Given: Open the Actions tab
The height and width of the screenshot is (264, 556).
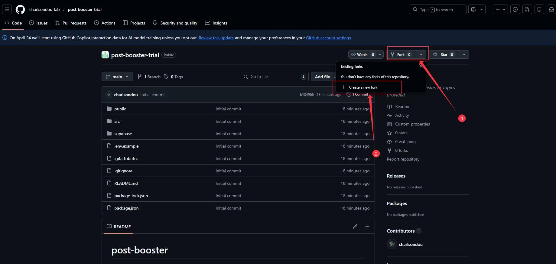Looking at the screenshot, I should pos(105,23).
